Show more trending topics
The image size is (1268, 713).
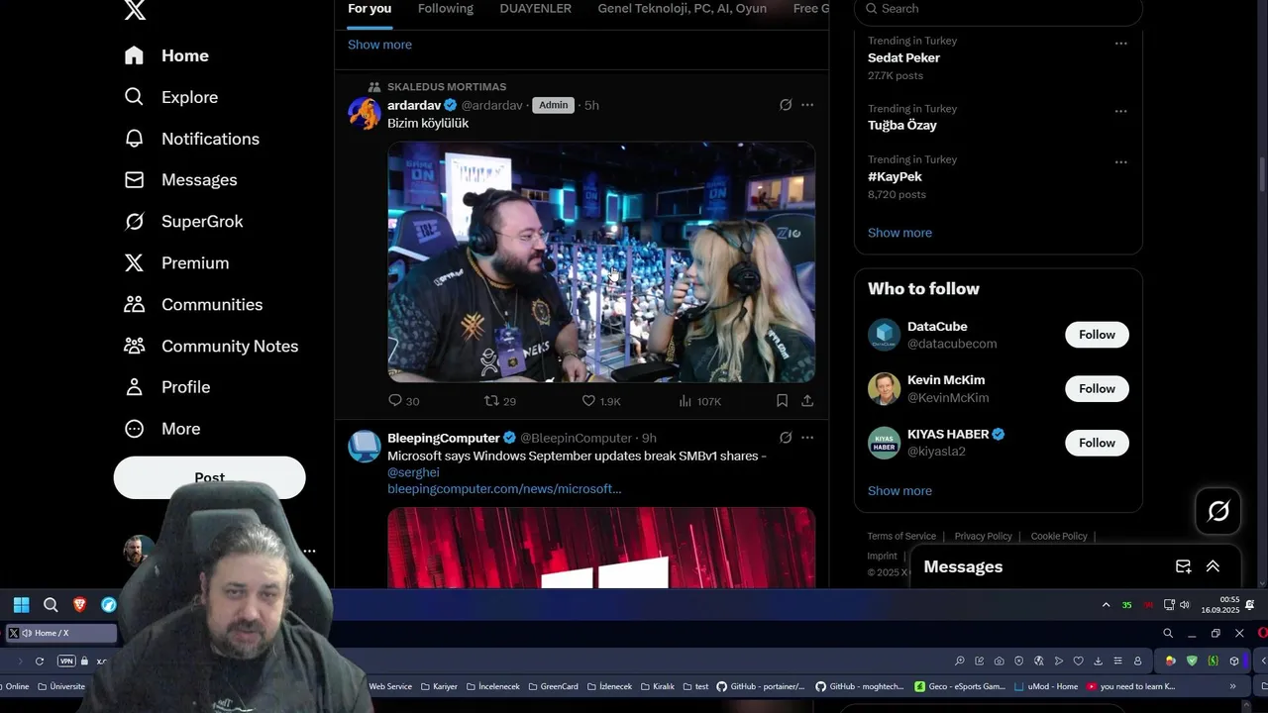pyautogui.click(x=899, y=233)
